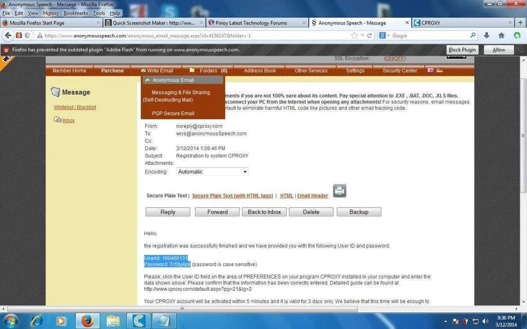
Task: Go back with the browser back arrow
Action: tap(8, 36)
